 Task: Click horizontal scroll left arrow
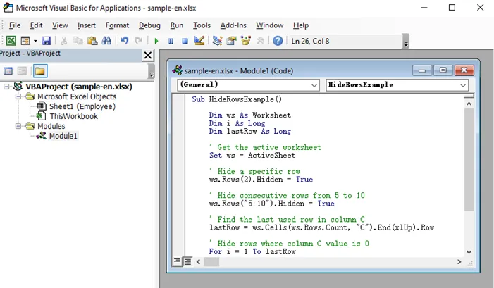pos(198,261)
